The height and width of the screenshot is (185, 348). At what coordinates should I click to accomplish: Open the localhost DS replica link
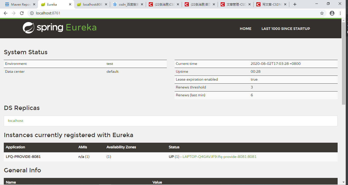tap(15, 121)
